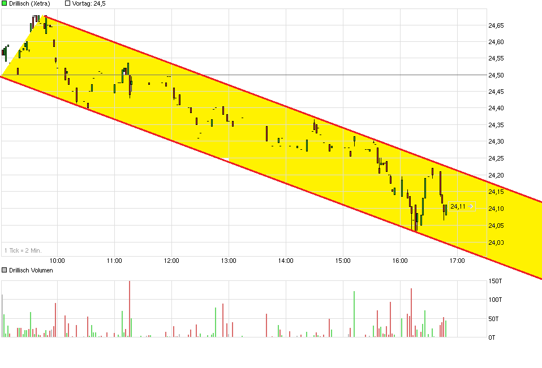Click the 150T volume axis label

tap(495, 281)
